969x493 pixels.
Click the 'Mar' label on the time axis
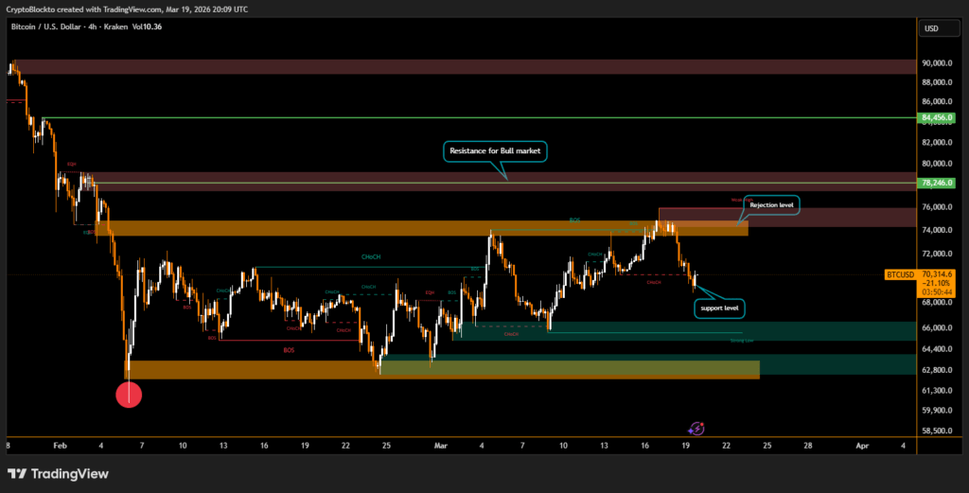pyautogui.click(x=439, y=443)
